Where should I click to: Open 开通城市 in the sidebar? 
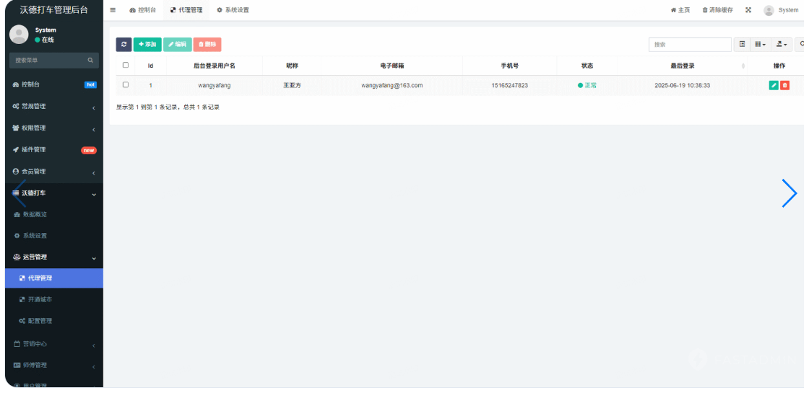coord(40,299)
